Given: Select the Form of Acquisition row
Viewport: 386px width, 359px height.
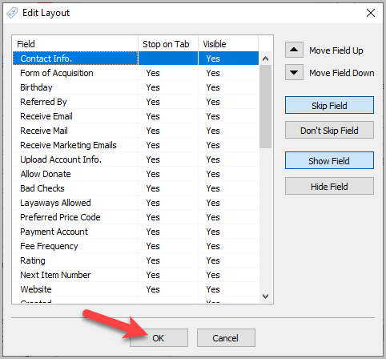Looking at the screenshot, I should [x=135, y=73].
